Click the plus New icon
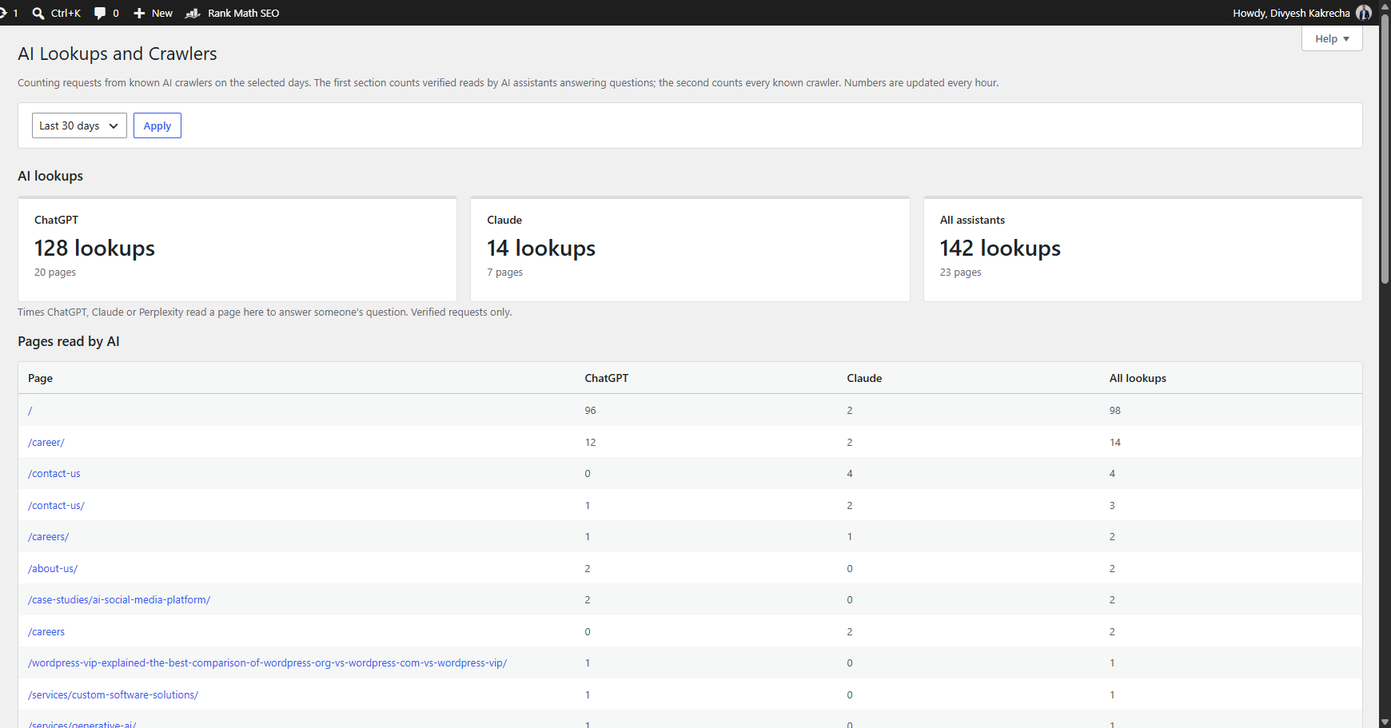Image resolution: width=1391 pixels, height=728 pixels. pos(139,13)
